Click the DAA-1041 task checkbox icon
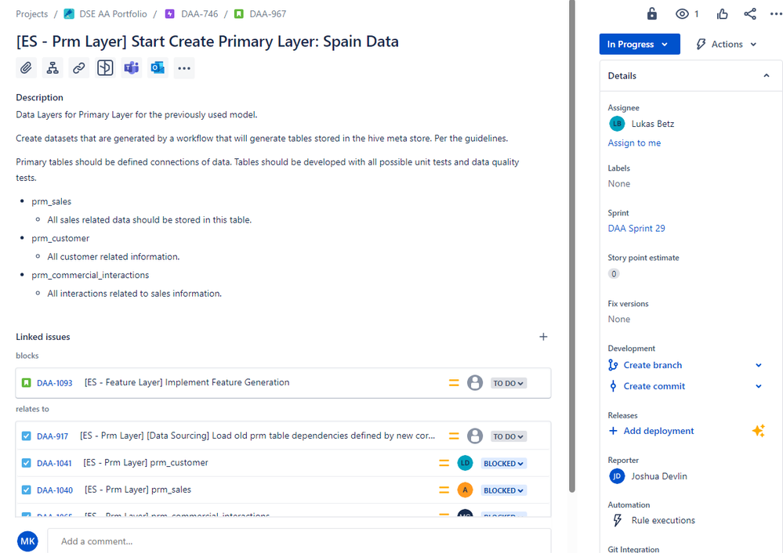This screenshot has height=553, width=783. [x=27, y=463]
